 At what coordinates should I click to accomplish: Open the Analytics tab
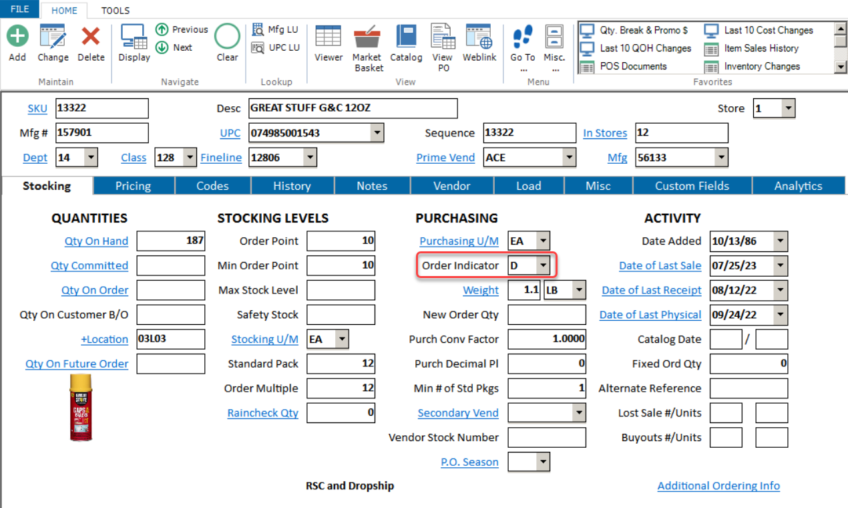pyautogui.click(x=799, y=186)
